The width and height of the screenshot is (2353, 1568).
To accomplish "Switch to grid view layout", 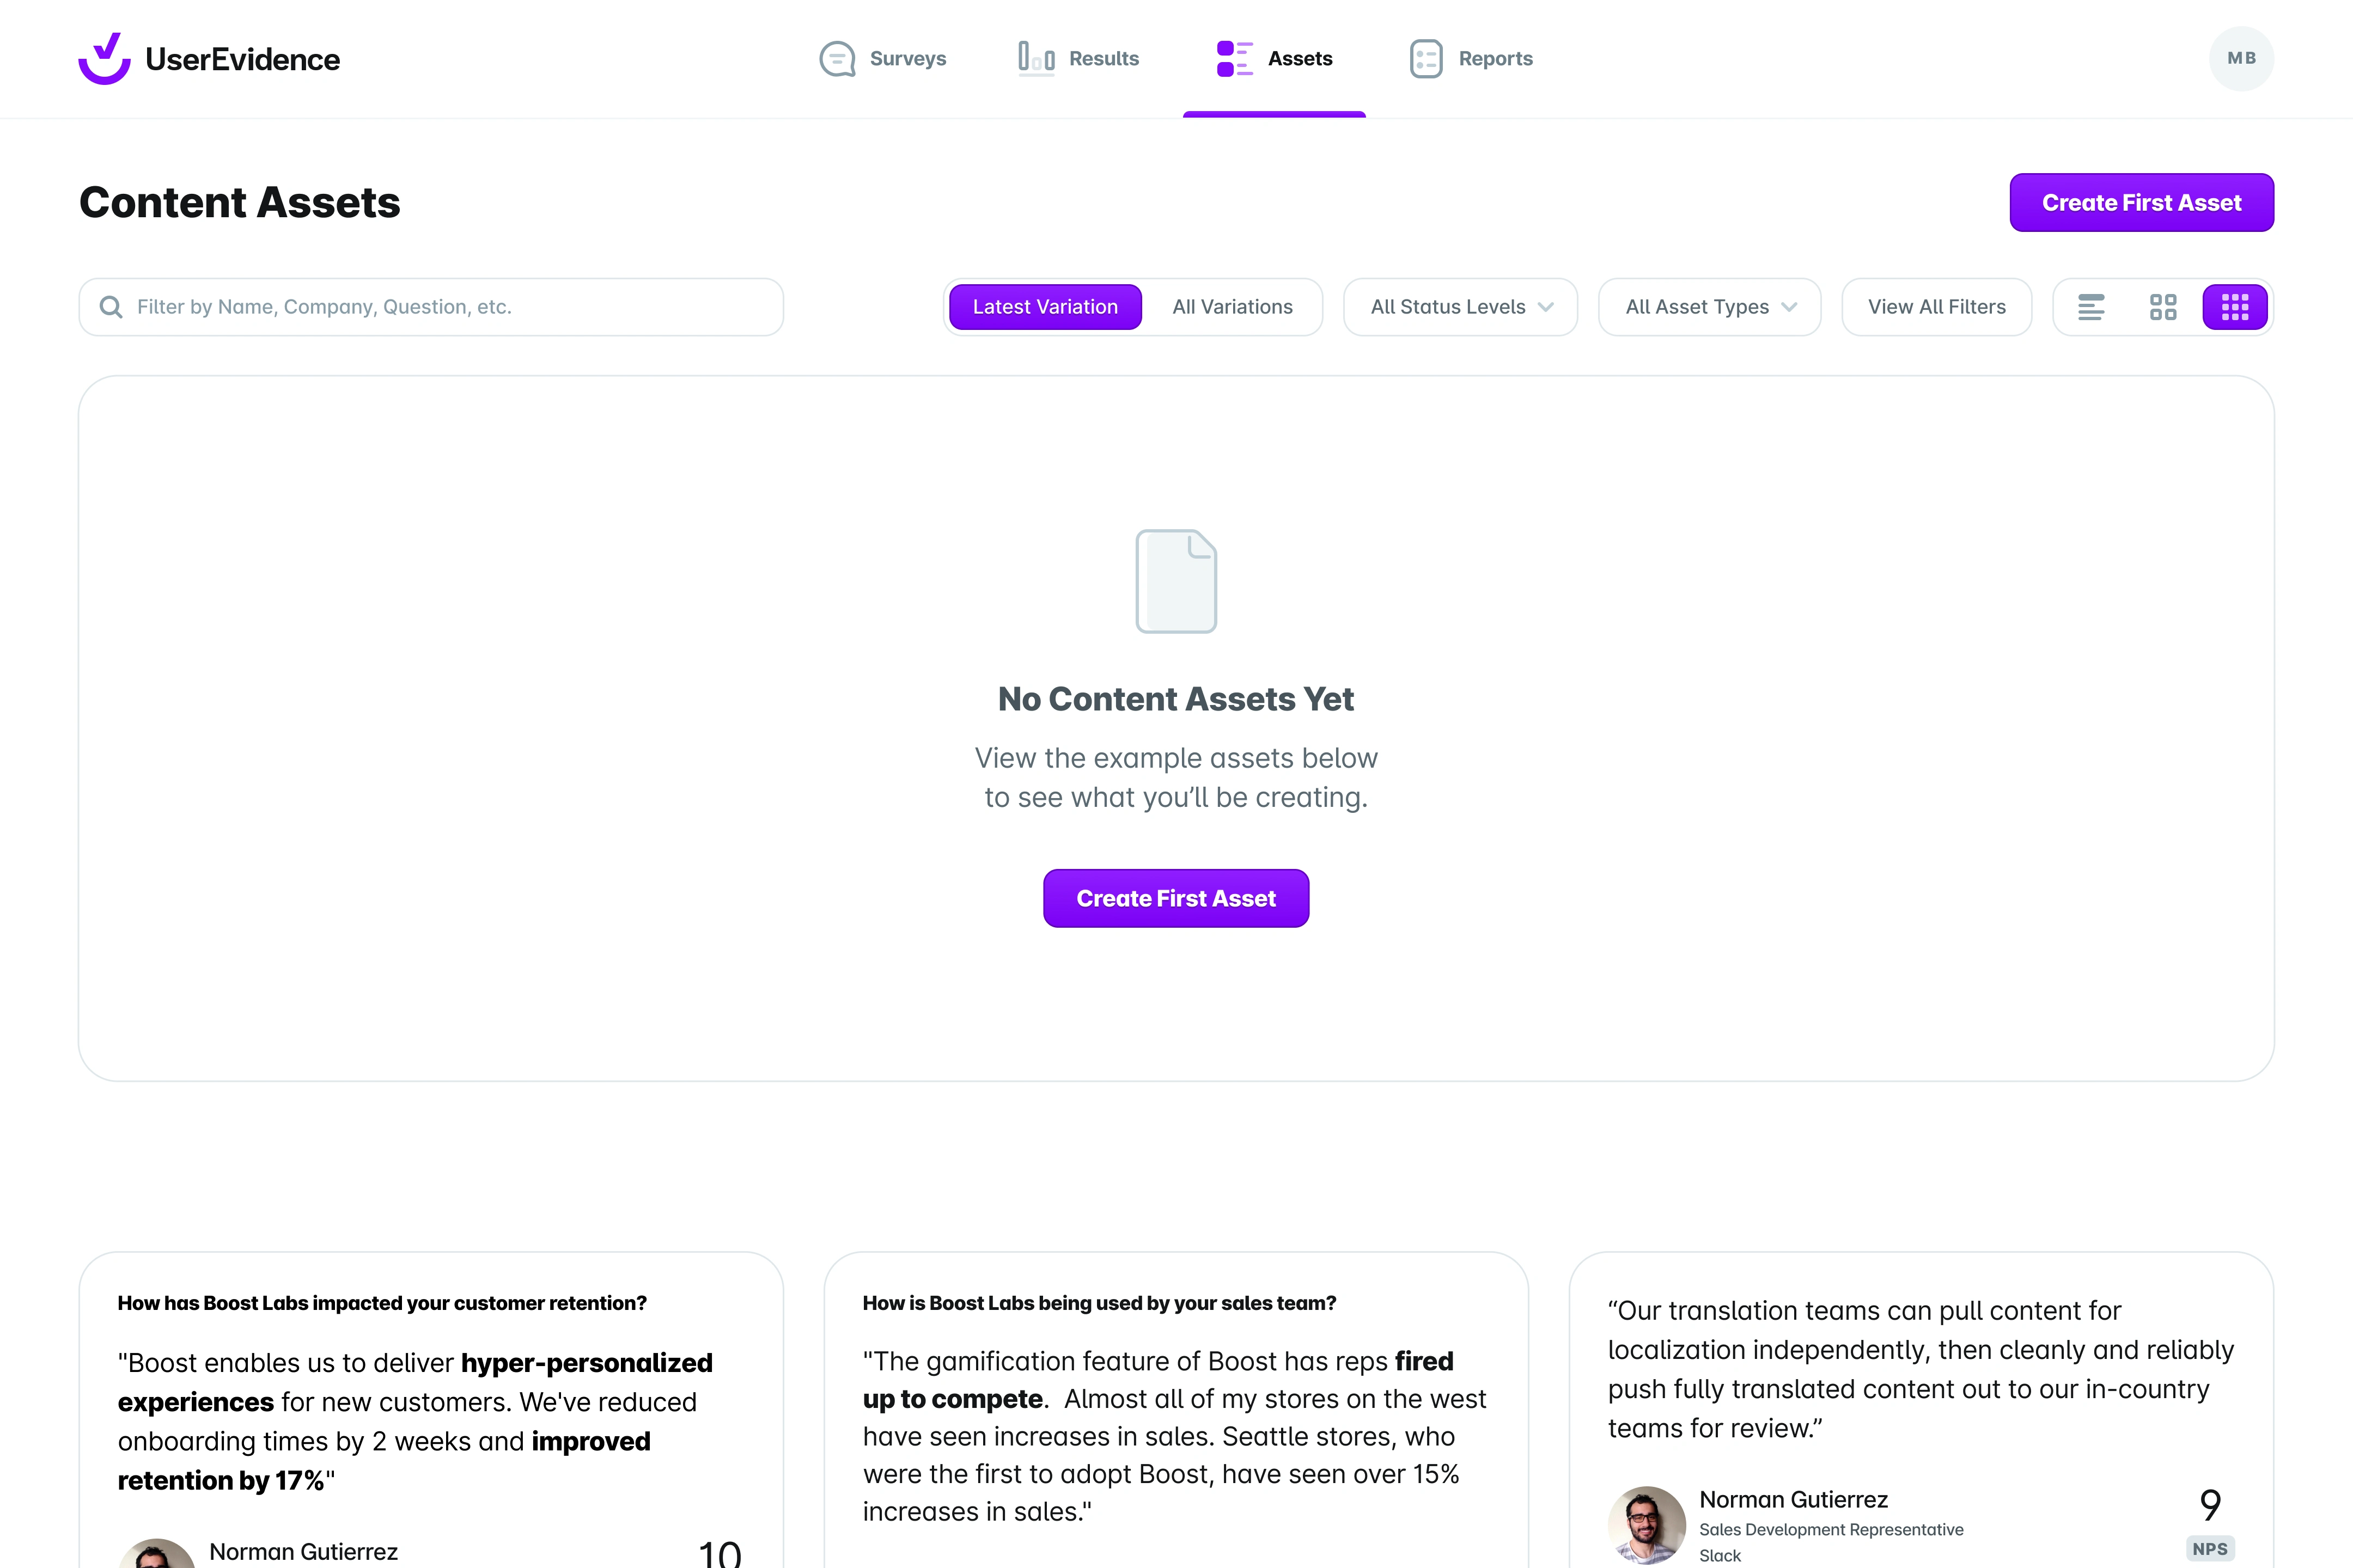I will click(x=2164, y=306).
